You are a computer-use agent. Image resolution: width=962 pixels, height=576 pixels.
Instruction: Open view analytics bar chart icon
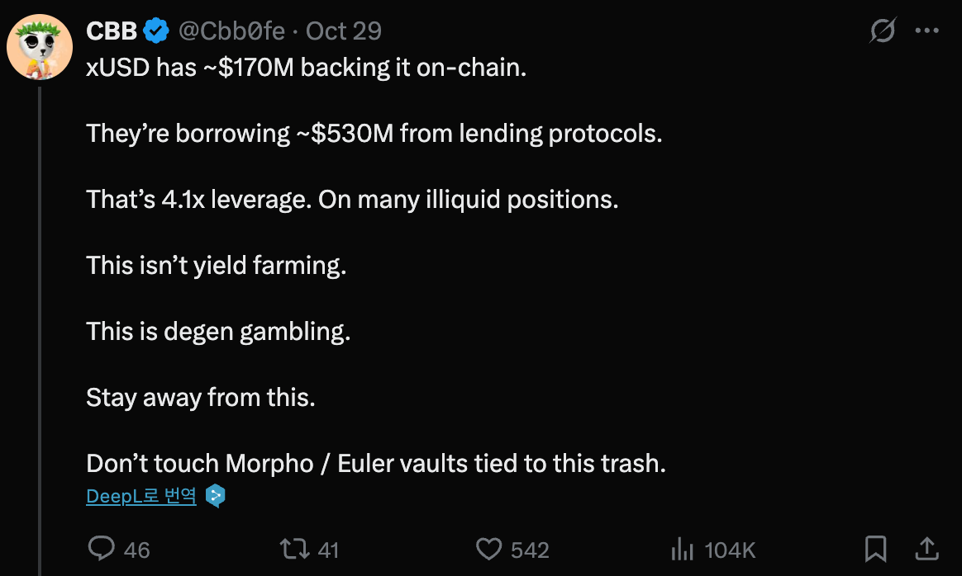682,549
